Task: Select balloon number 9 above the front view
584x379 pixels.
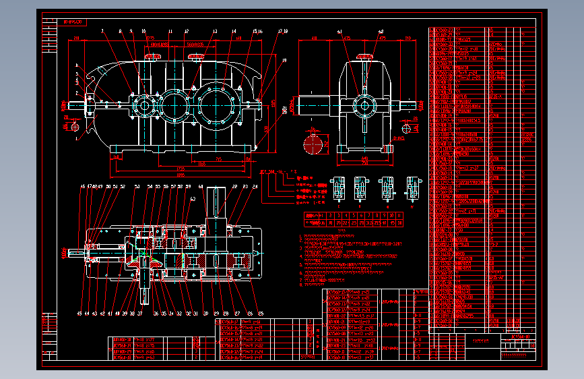Action: tap(131, 31)
